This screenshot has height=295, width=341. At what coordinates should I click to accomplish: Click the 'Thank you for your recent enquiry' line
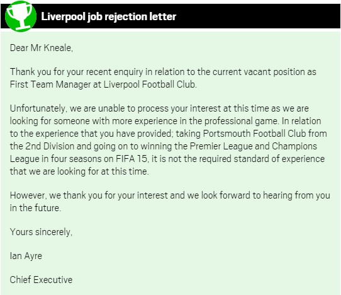coord(163,72)
